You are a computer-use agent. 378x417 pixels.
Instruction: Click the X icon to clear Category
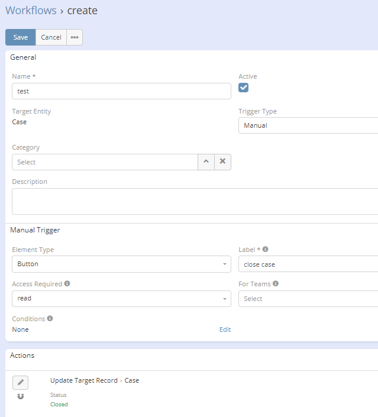222,161
